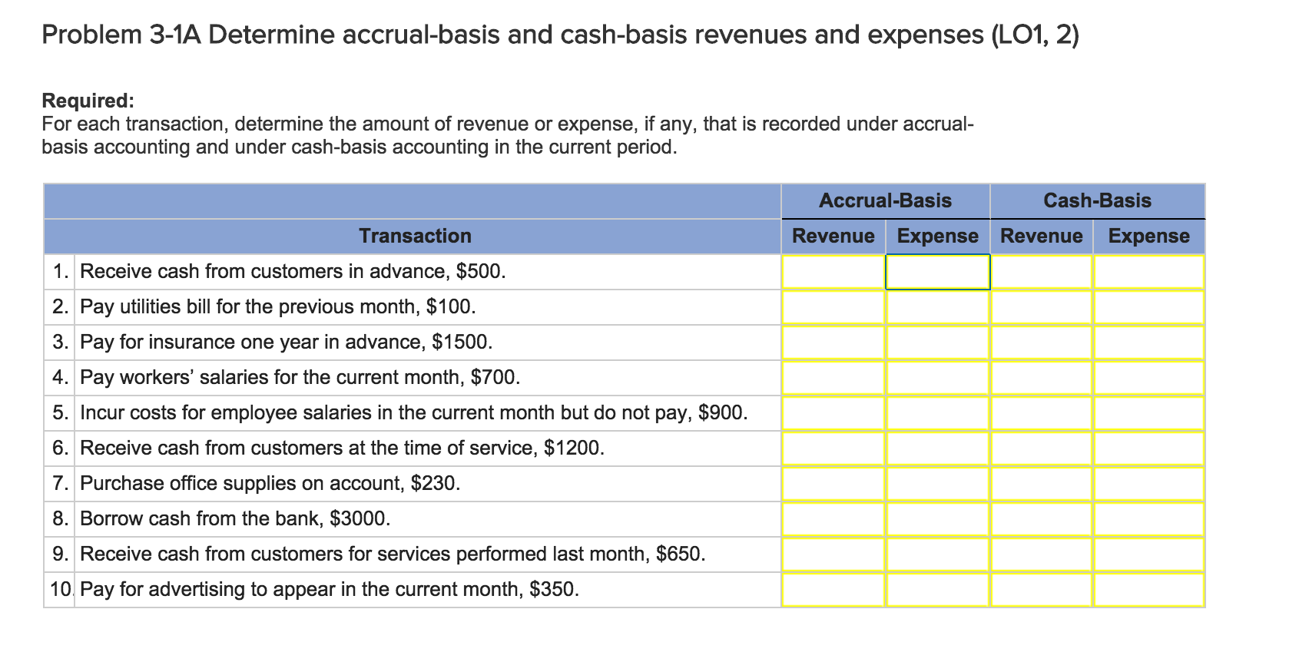This screenshot has width=1309, height=662.
Task: Click Accrual-Basis Revenue cell for transaction 9
Action: coord(833,554)
